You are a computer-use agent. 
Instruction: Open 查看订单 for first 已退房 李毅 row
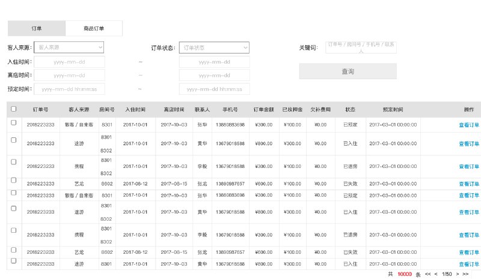click(469, 167)
